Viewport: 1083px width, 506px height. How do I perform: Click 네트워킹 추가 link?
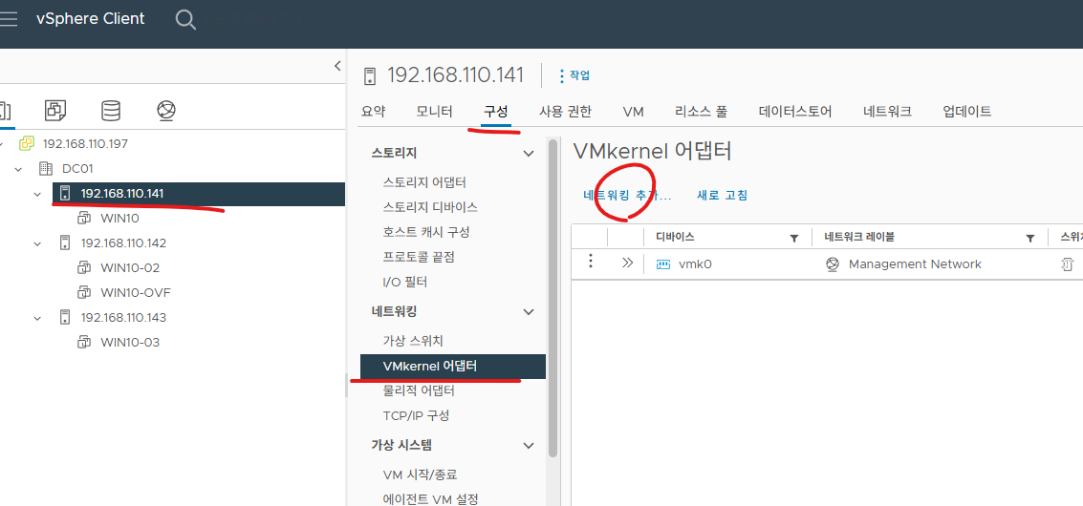[627, 196]
